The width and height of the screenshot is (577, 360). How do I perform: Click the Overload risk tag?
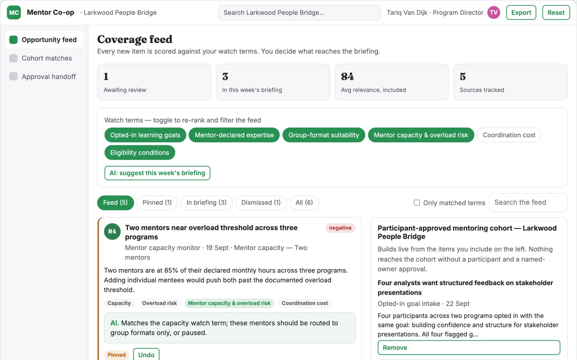(159, 303)
